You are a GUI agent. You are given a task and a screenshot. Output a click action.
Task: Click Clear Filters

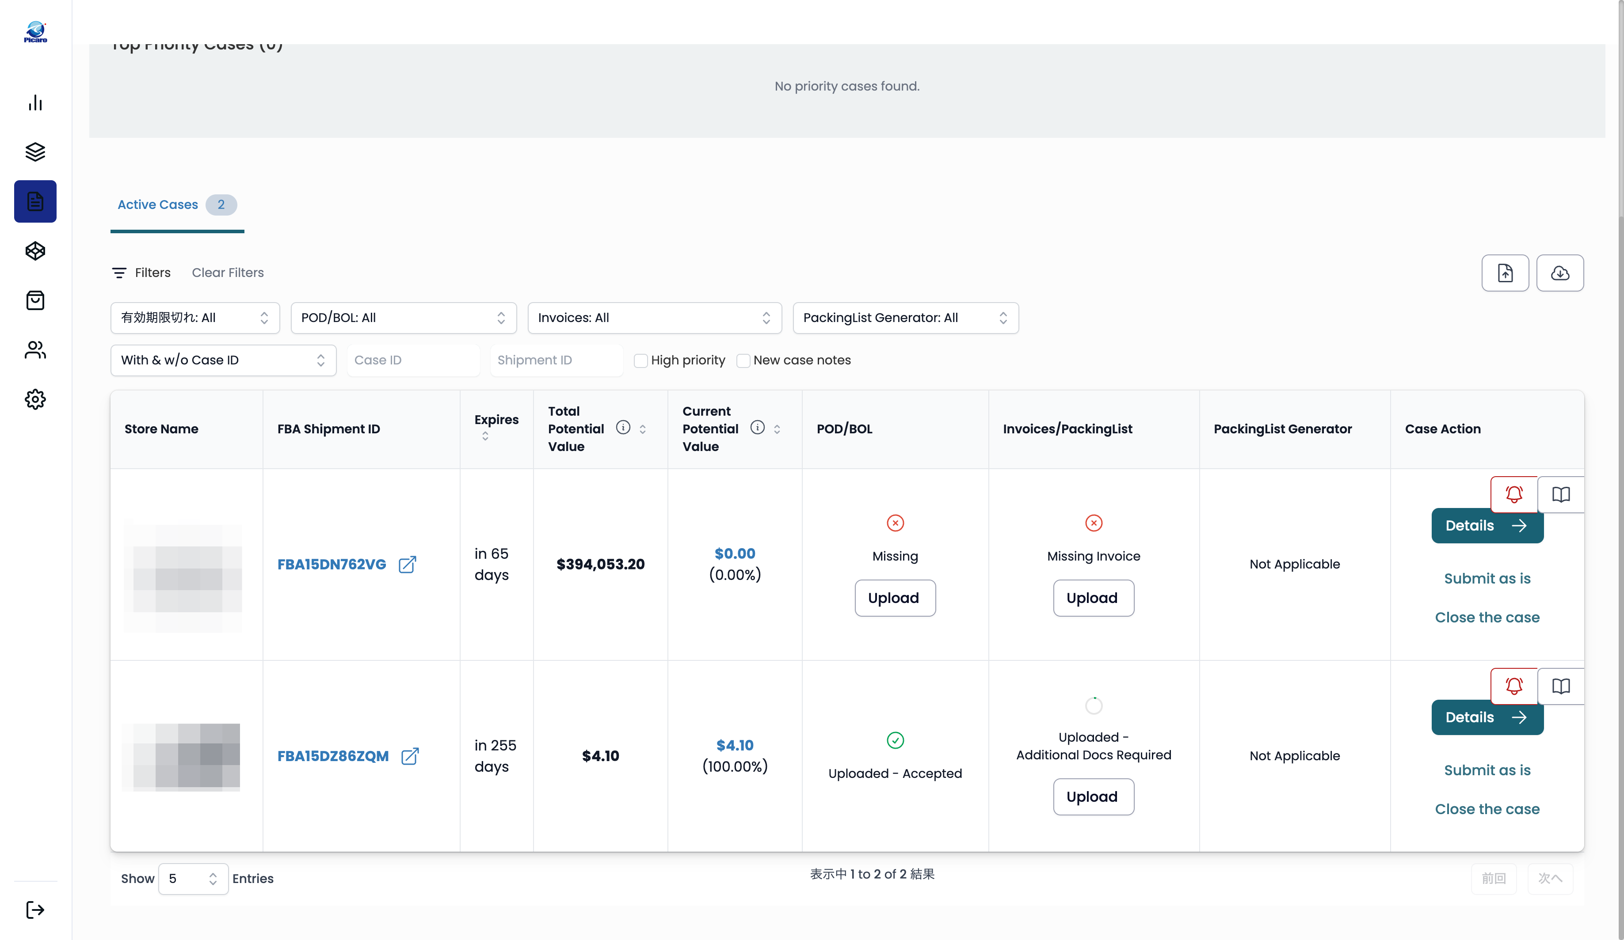[x=228, y=273]
